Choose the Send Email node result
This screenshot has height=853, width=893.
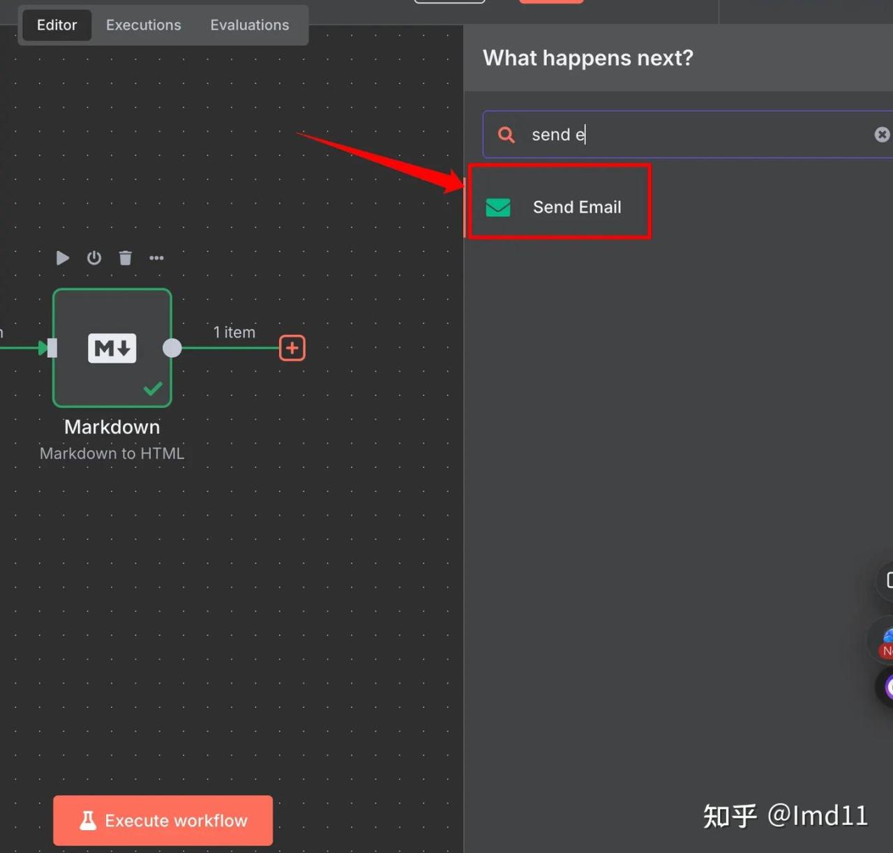click(x=576, y=207)
